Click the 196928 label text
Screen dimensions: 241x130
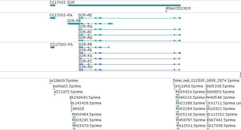77,109
